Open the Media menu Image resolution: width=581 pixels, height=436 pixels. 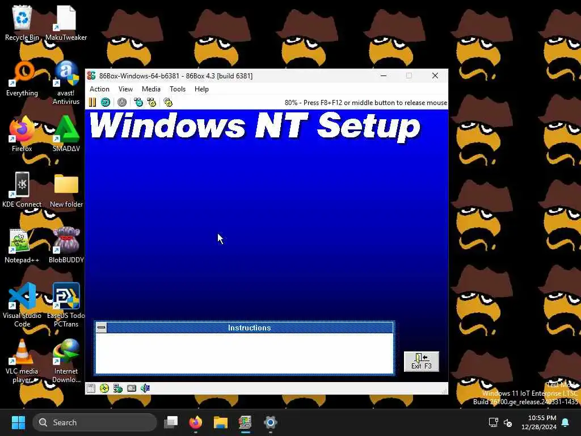coord(151,89)
